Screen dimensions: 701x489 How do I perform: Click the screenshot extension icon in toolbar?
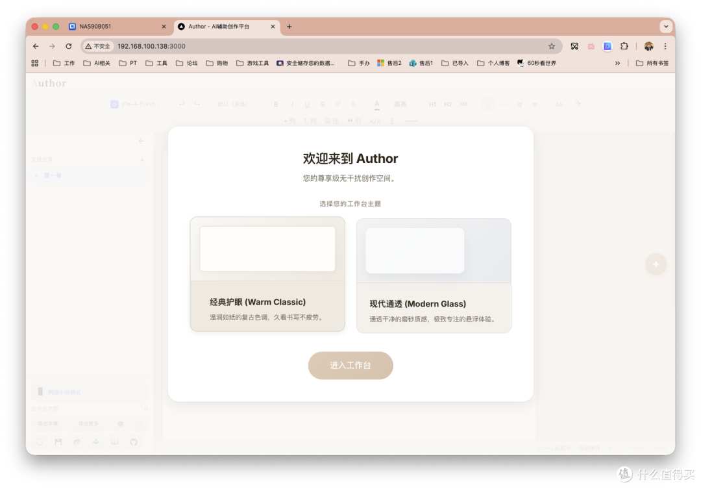pyautogui.click(x=574, y=46)
